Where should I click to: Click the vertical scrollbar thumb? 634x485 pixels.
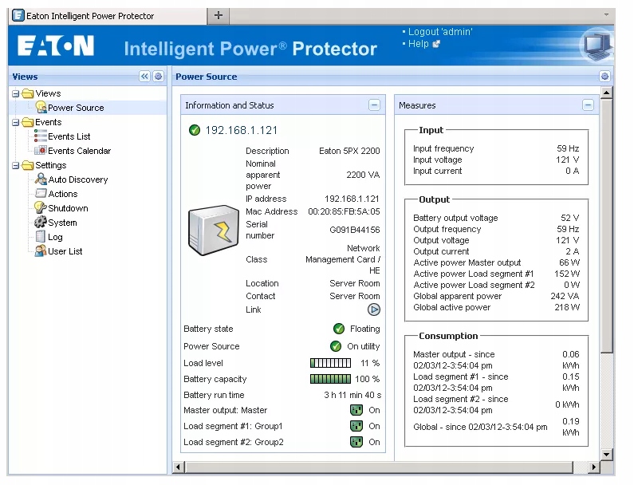[x=607, y=227]
